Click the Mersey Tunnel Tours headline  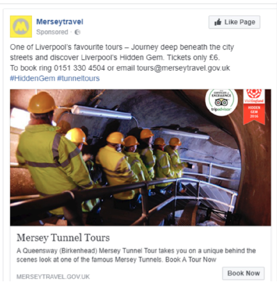63,238
